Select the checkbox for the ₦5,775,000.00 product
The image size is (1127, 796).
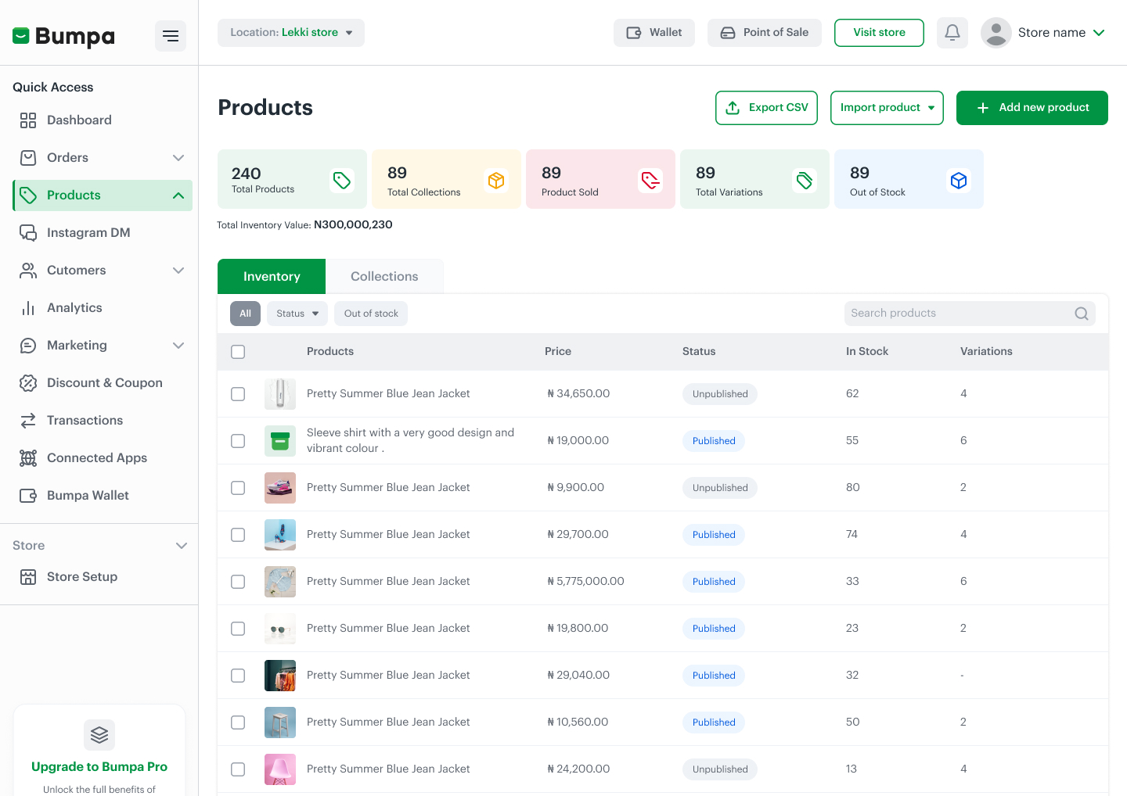[x=238, y=582]
